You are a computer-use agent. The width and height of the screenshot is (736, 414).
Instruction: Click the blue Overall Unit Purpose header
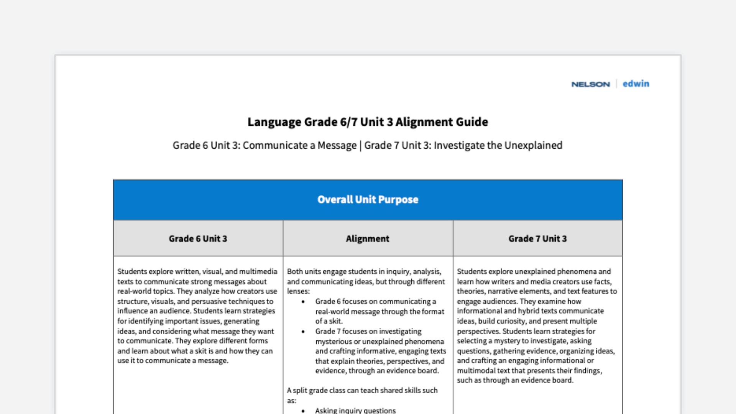pyautogui.click(x=368, y=200)
